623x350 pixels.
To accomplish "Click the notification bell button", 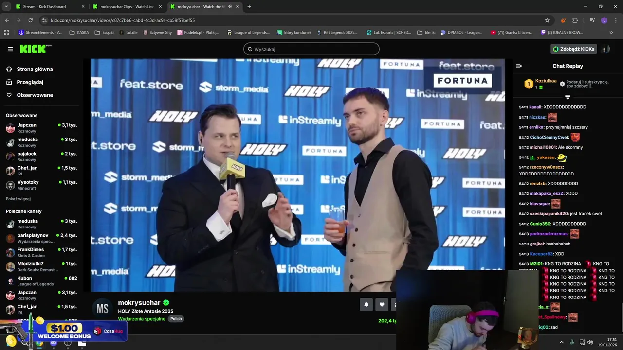I will pyautogui.click(x=366, y=305).
